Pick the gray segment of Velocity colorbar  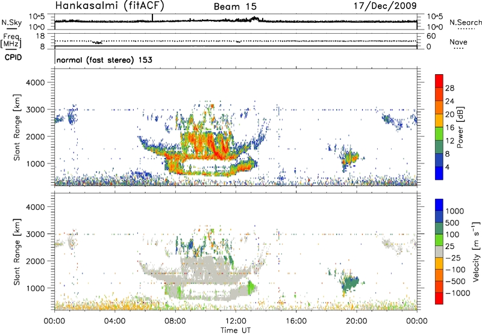click(x=439, y=251)
